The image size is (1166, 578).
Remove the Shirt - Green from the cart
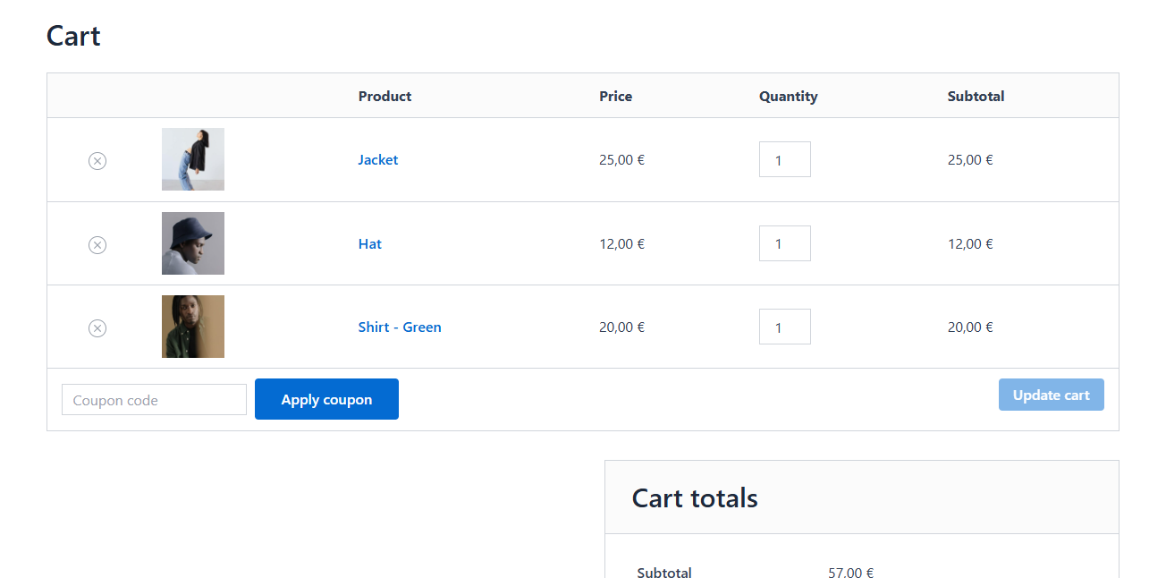coord(97,328)
